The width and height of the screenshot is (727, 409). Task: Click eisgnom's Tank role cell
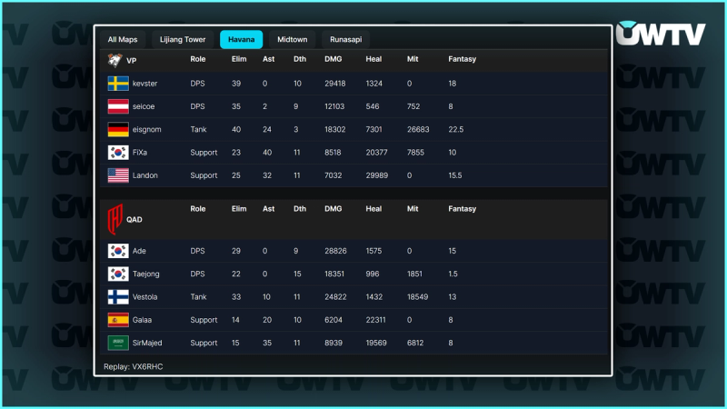pos(198,129)
